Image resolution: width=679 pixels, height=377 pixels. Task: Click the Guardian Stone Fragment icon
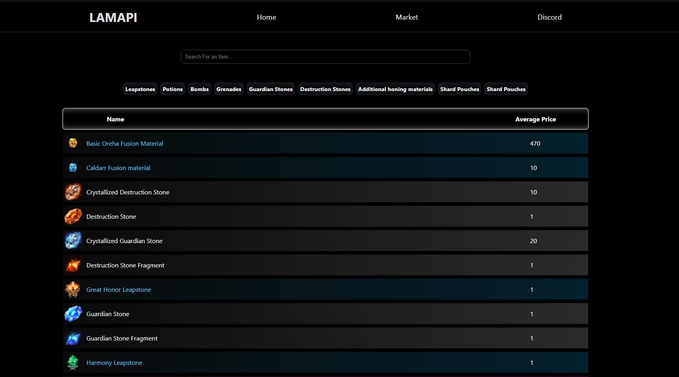pos(73,338)
